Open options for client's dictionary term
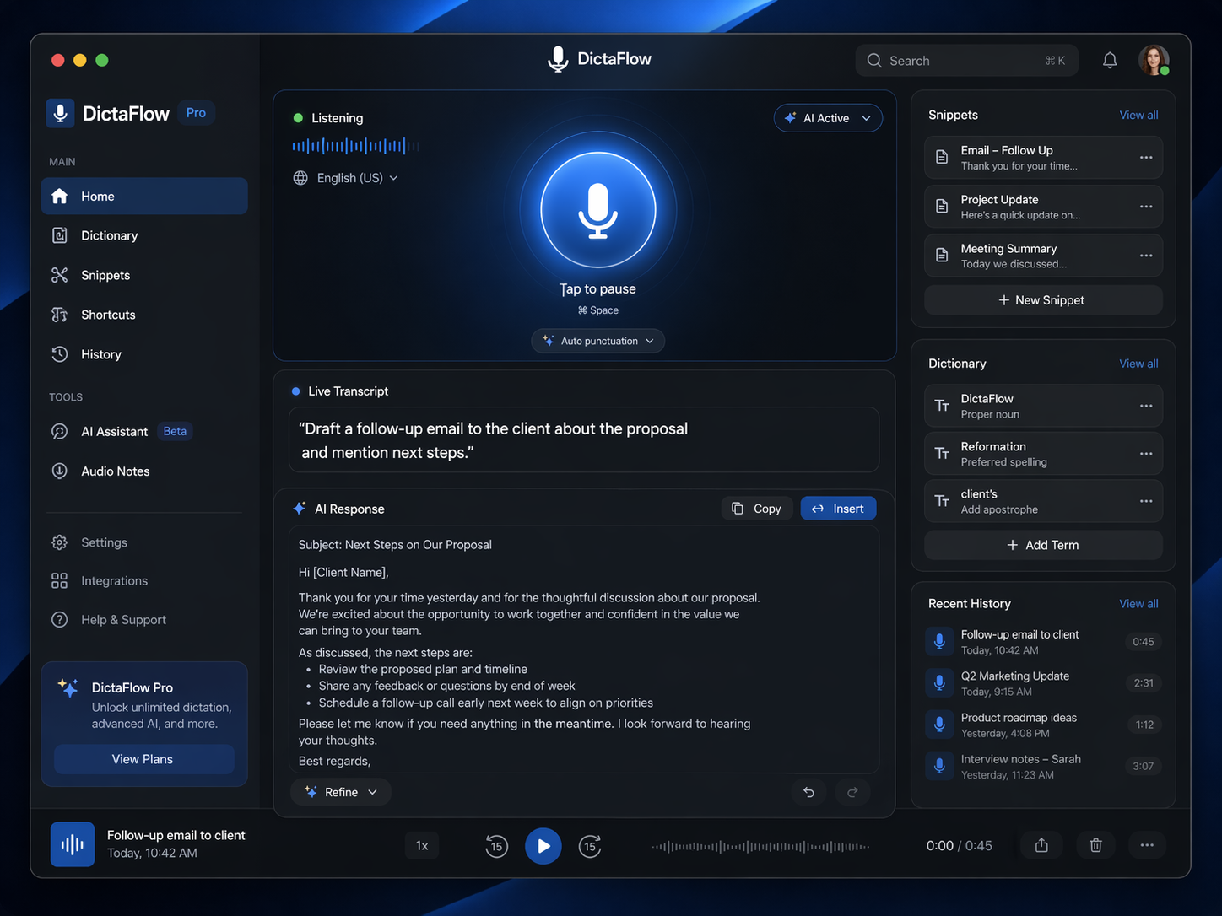The width and height of the screenshot is (1222, 916). (x=1146, y=501)
